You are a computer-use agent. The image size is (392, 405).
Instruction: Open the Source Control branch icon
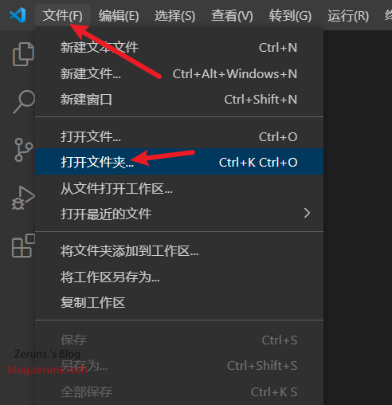pos(24,150)
